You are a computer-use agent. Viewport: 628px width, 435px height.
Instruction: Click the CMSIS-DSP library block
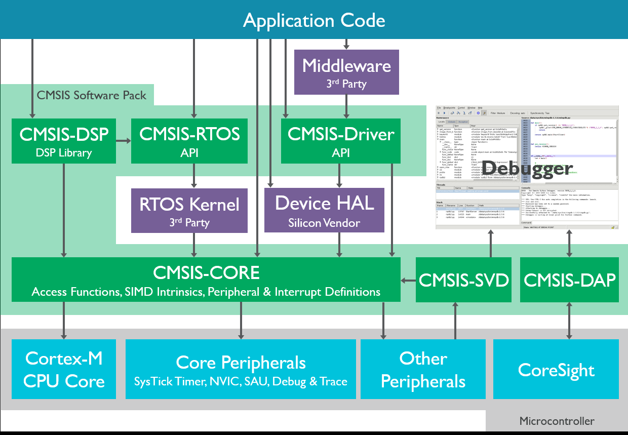[x=63, y=141]
